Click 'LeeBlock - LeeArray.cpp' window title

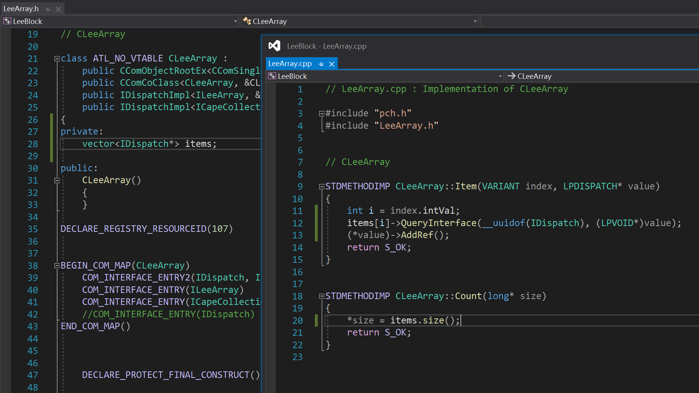(x=327, y=46)
